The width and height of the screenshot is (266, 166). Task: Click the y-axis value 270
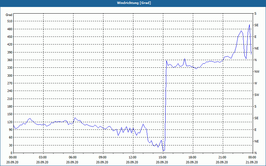[10, 83]
